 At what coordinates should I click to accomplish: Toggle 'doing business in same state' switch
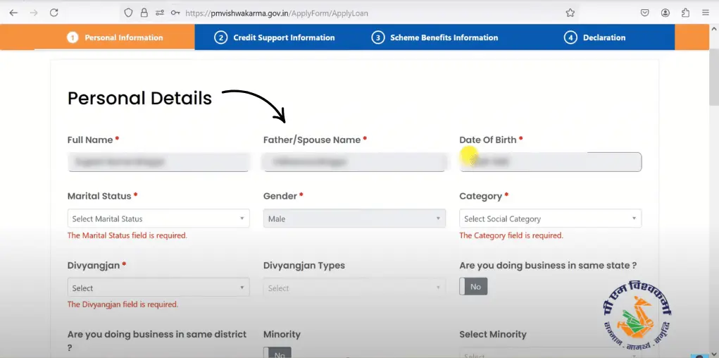coord(473,286)
